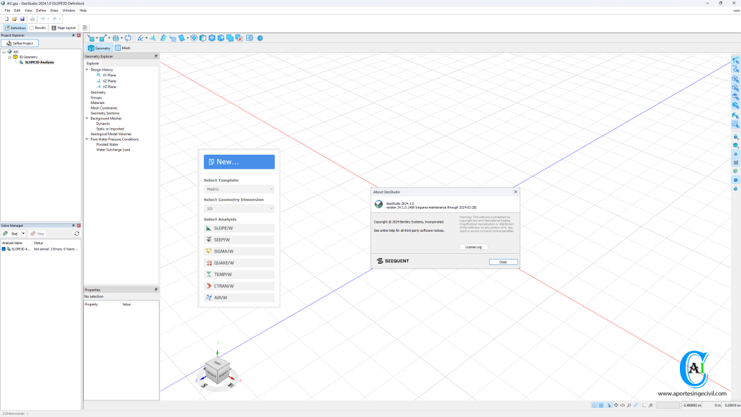Click the refresh icon in Solve Manager
741x417 pixels.
coord(75,234)
